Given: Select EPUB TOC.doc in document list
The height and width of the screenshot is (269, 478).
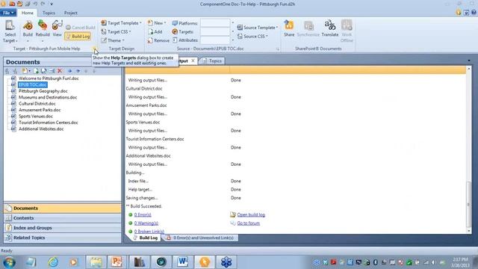Looking at the screenshot, I should [x=32, y=84].
